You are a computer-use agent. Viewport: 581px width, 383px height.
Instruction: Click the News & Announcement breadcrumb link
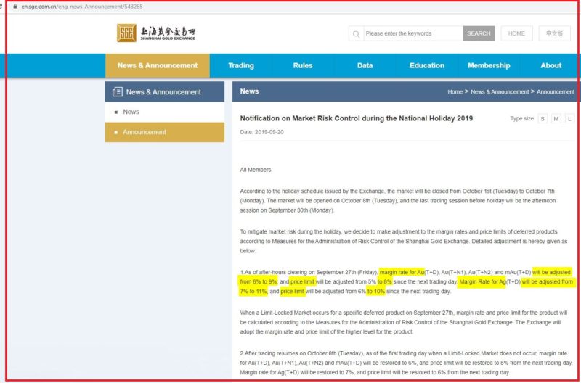click(500, 92)
